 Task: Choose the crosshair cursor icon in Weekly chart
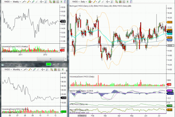point(41,2)
